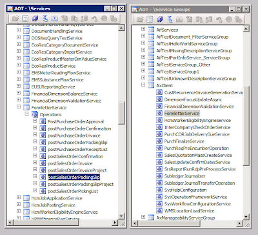
Task: Click the gear icon beside postPurchaseOrderInvoice
Action: pos(43,136)
